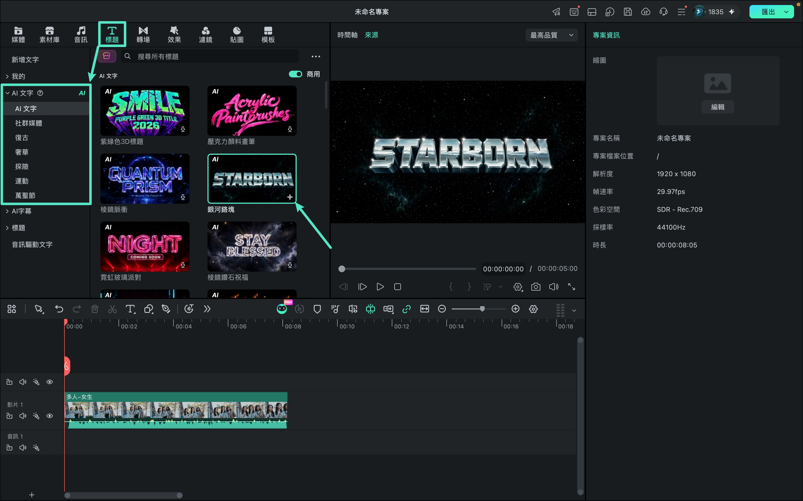Open the 濾鏡 tab
The width and height of the screenshot is (803, 501).
pyautogui.click(x=205, y=35)
